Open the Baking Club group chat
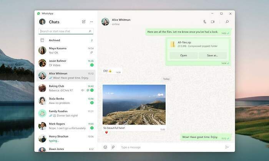Screen dimensions: 269x161 tap(66, 88)
